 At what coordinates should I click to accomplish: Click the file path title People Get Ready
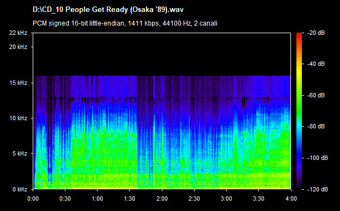(x=108, y=10)
